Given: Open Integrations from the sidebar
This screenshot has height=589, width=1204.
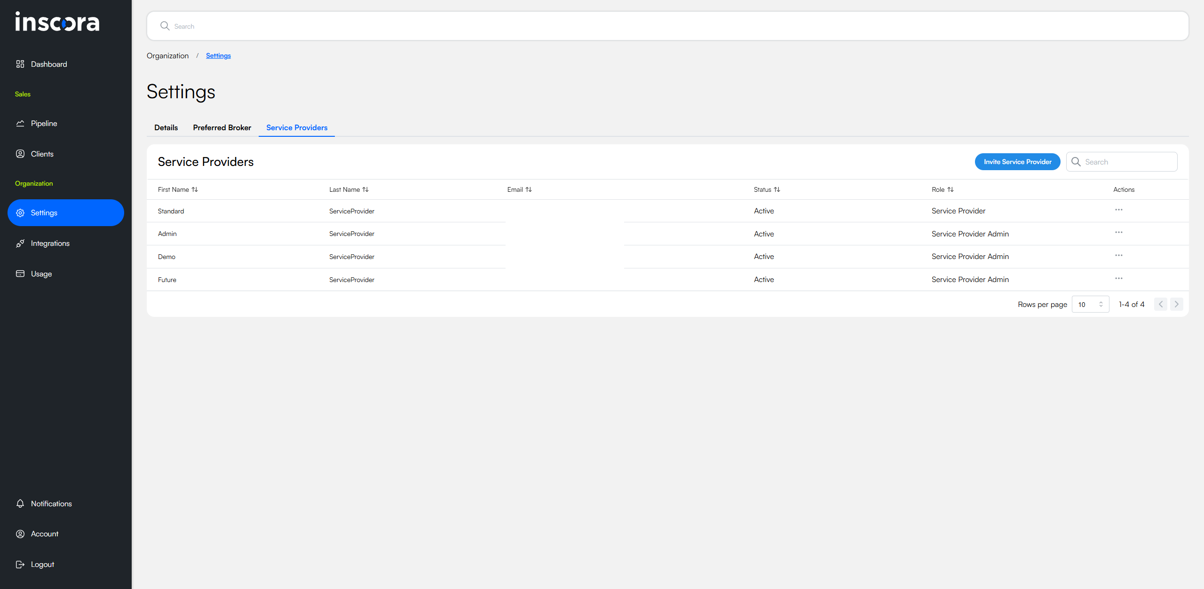Looking at the screenshot, I should [50, 243].
